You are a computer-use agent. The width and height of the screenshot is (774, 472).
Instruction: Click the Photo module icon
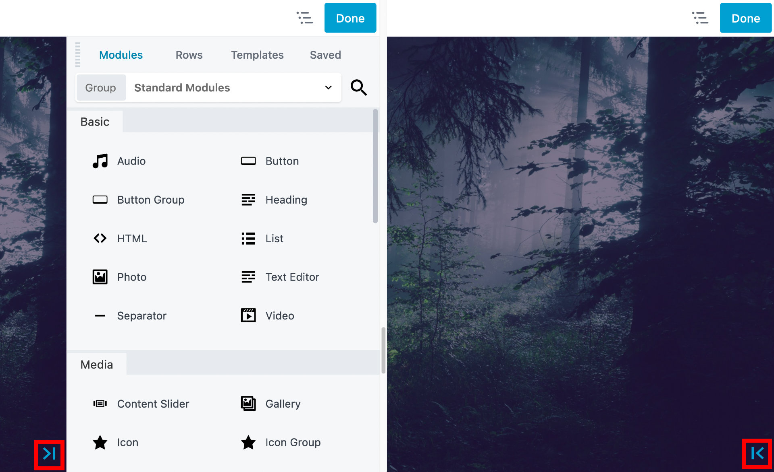click(x=100, y=276)
